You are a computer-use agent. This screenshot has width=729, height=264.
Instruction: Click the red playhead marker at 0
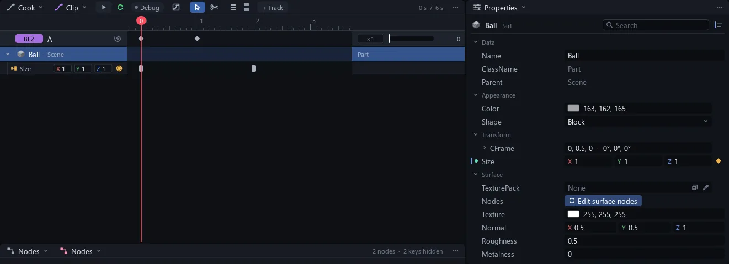pos(141,20)
